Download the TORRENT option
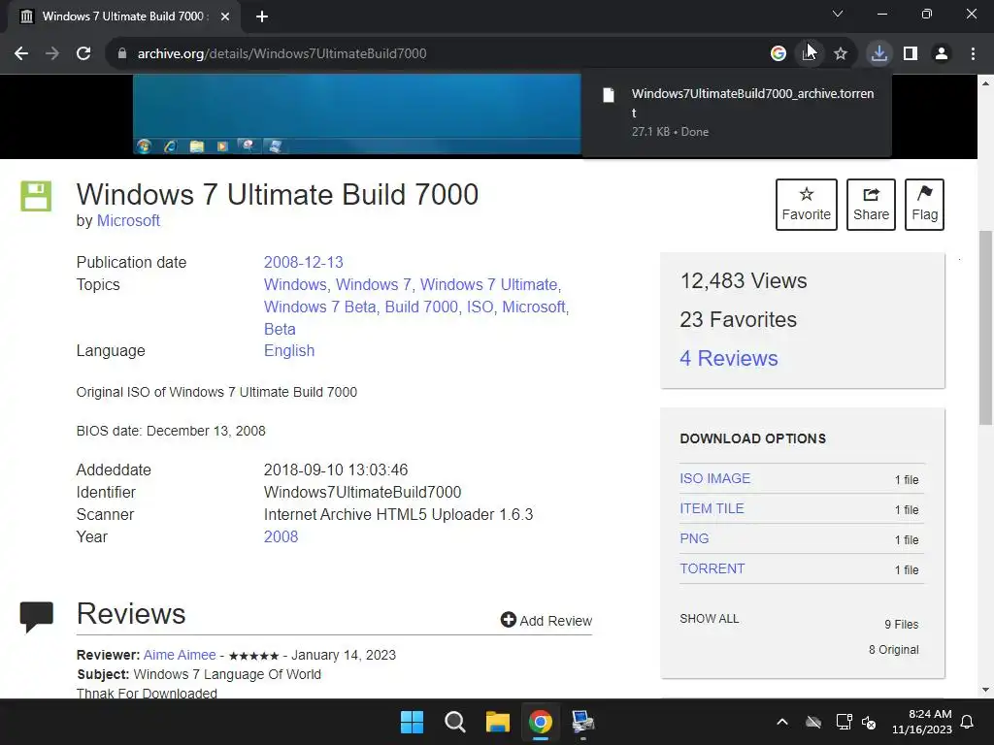 712,568
